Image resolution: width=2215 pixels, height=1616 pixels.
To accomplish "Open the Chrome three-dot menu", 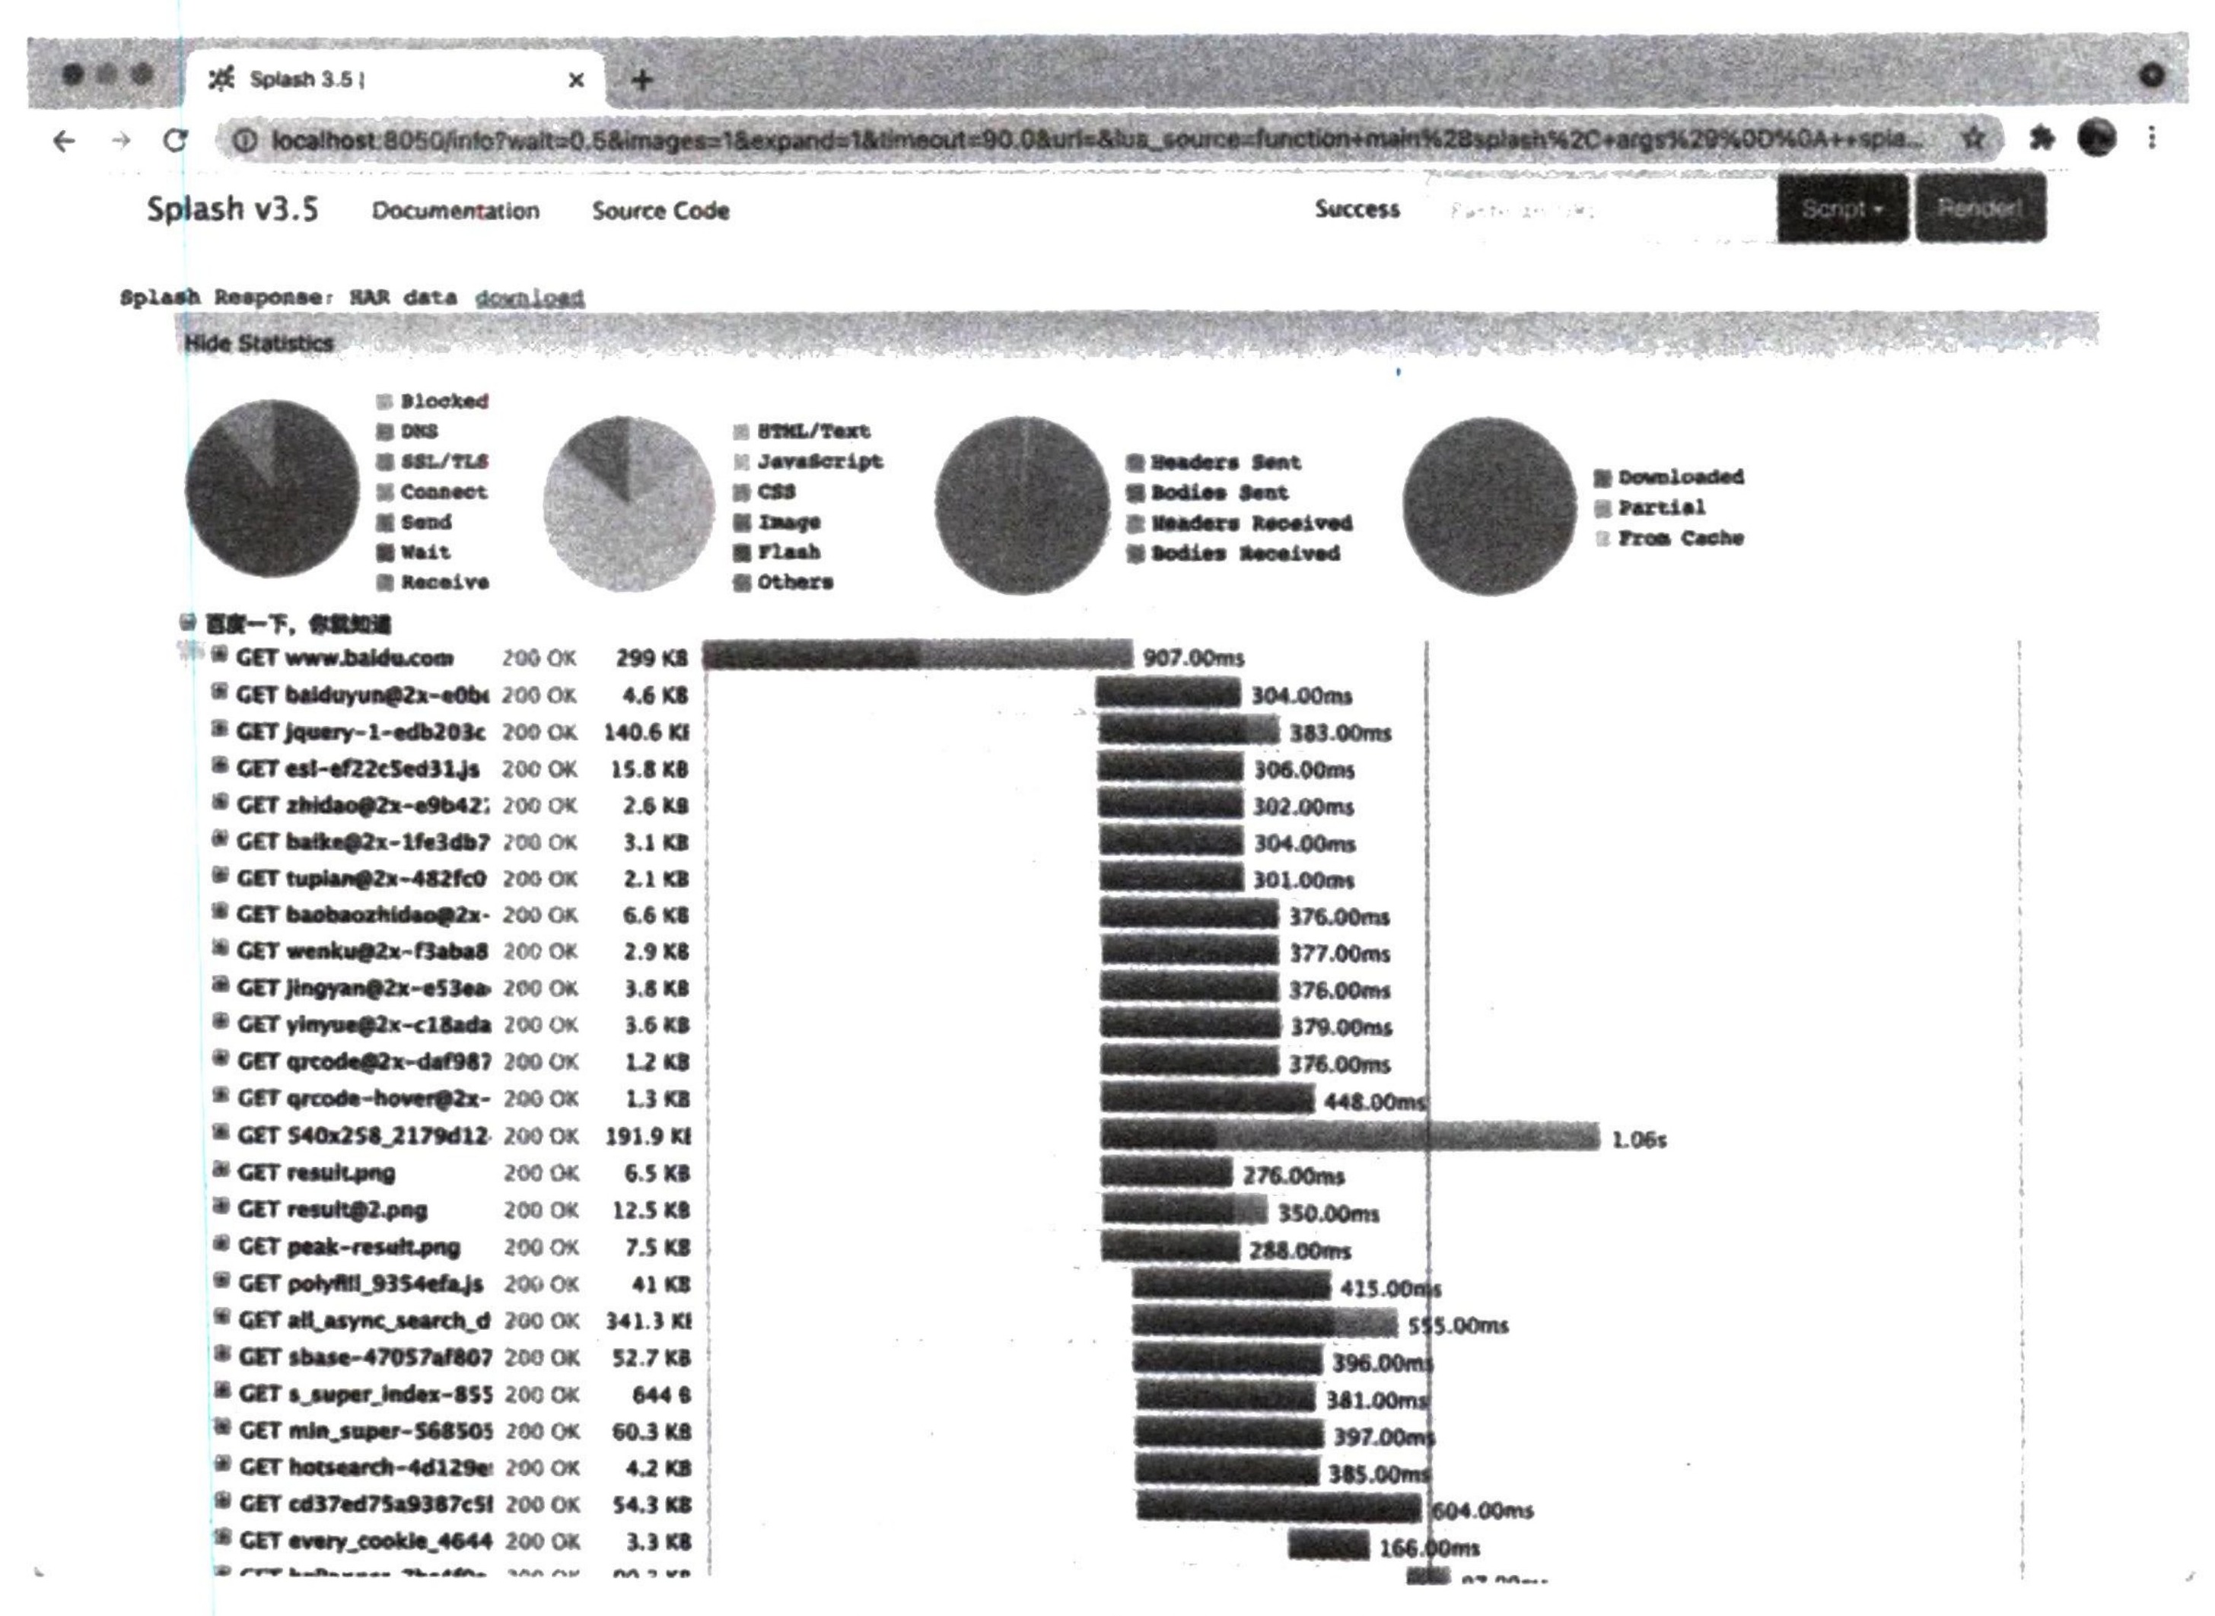I will pos(2151,137).
